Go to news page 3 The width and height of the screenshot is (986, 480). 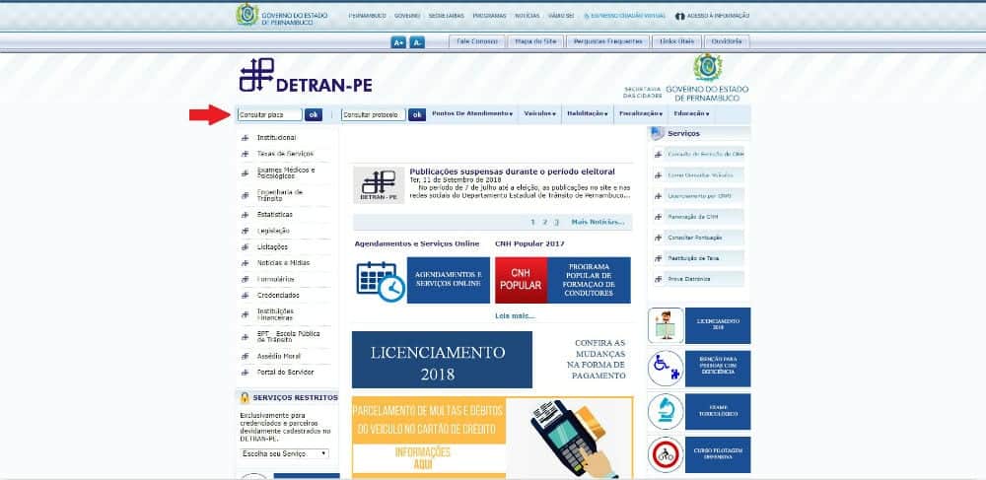pos(556,223)
